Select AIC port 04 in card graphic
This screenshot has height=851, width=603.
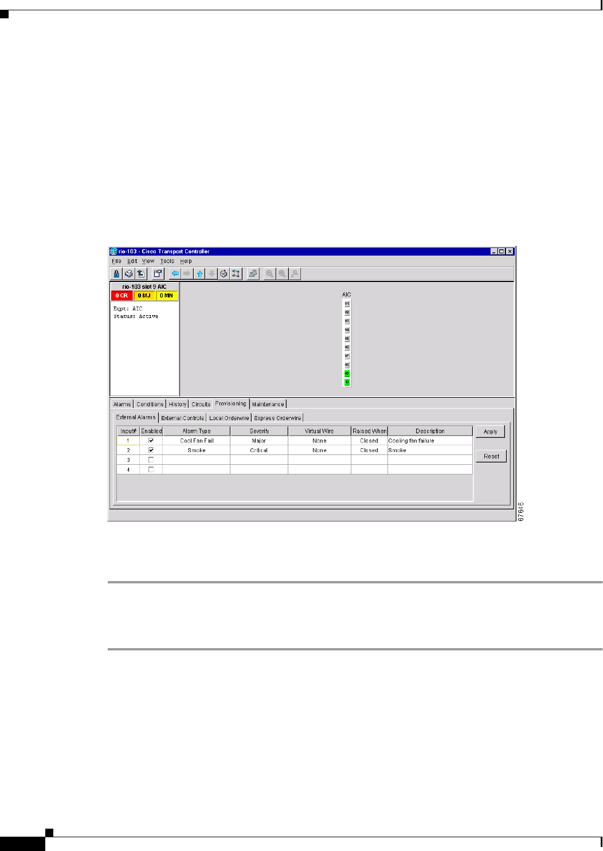click(347, 330)
